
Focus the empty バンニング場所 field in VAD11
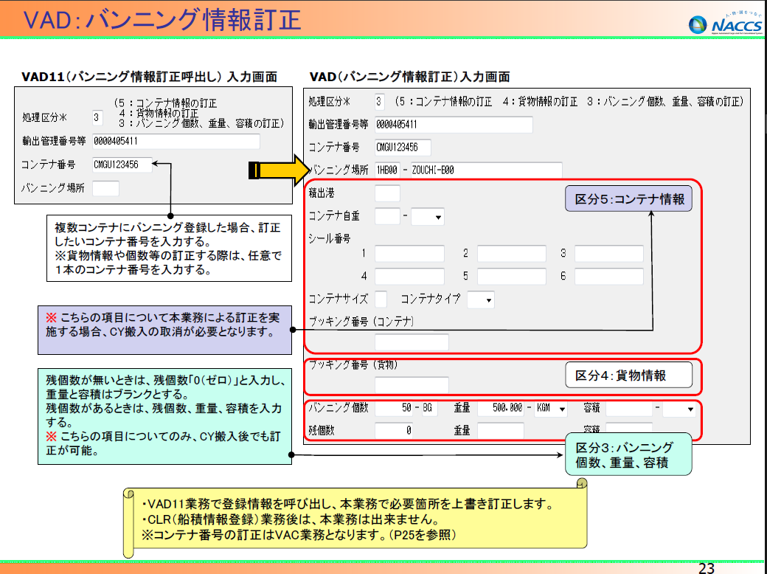coord(105,188)
